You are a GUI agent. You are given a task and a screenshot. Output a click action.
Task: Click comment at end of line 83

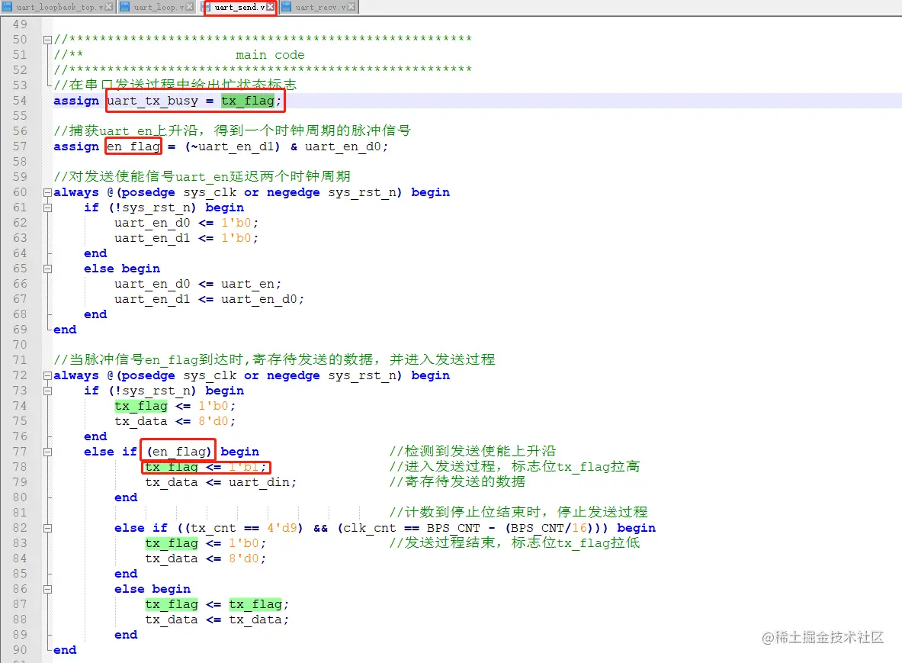514,542
